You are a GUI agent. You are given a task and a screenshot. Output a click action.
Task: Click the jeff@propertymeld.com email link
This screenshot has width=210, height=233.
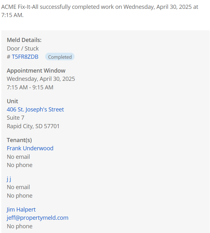coord(38,218)
